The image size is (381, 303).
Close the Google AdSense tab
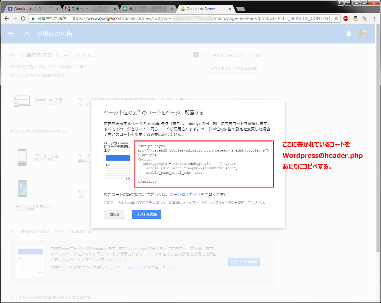(x=230, y=9)
